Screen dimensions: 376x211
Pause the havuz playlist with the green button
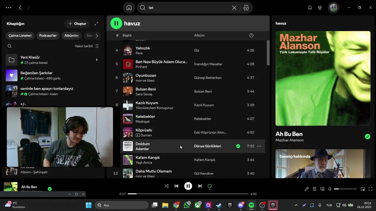(116, 23)
